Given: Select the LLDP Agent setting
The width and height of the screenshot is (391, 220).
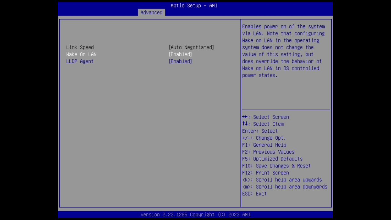Looking at the screenshot, I should [x=80, y=61].
